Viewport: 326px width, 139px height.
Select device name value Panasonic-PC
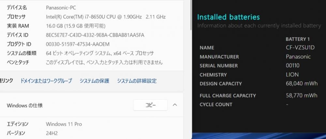[x=61, y=8]
